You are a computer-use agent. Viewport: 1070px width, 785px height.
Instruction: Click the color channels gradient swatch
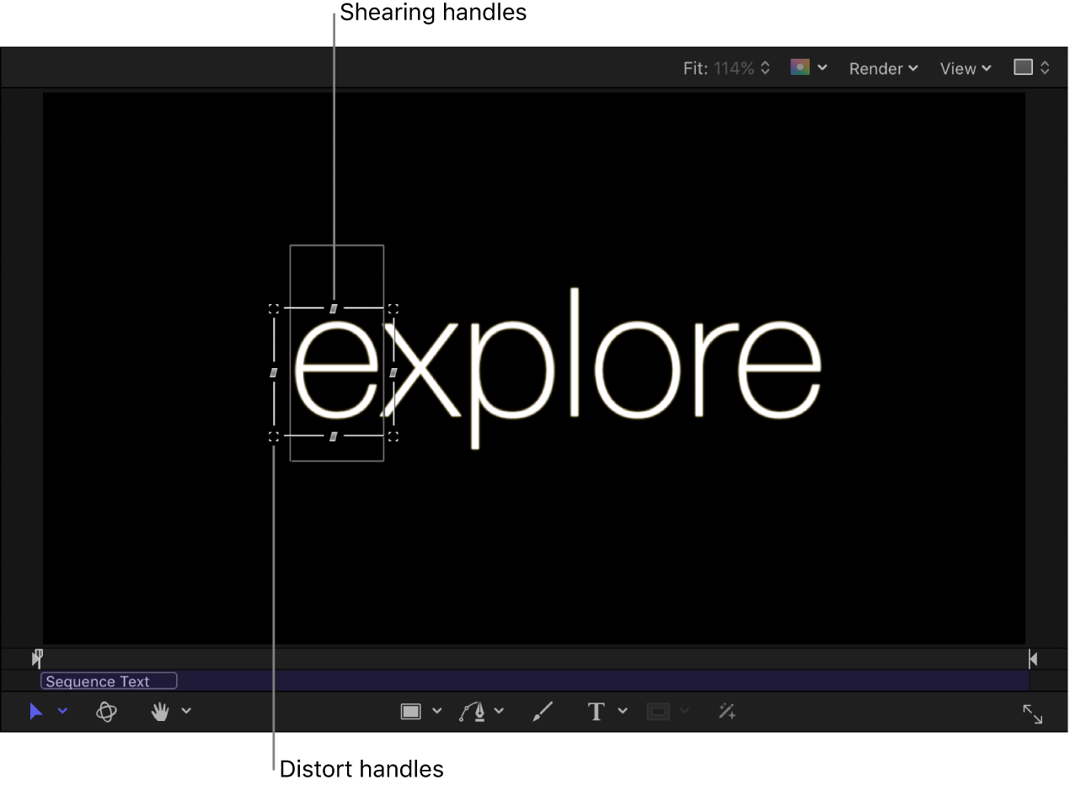[800, 68]
